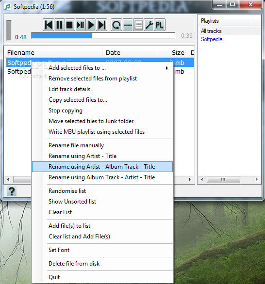Click the 0:48 elapsed time label
The width and height of the screenshot is (265, 284).
pos(21,37)
